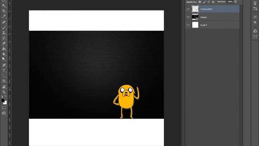Hide the Слой 0 layer
The width and height of the screenshot is (259, 146).
point(188,25)
